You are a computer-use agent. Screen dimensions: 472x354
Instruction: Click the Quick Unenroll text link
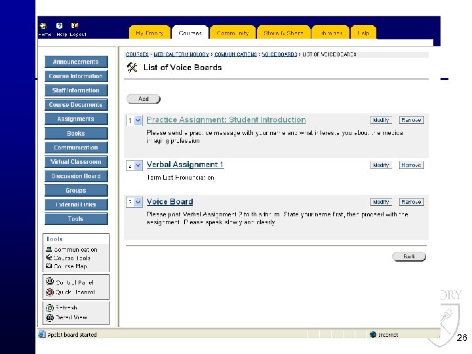pos(75,292)
